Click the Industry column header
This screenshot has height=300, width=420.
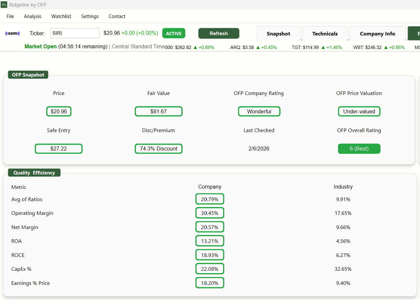pos(343,187)
